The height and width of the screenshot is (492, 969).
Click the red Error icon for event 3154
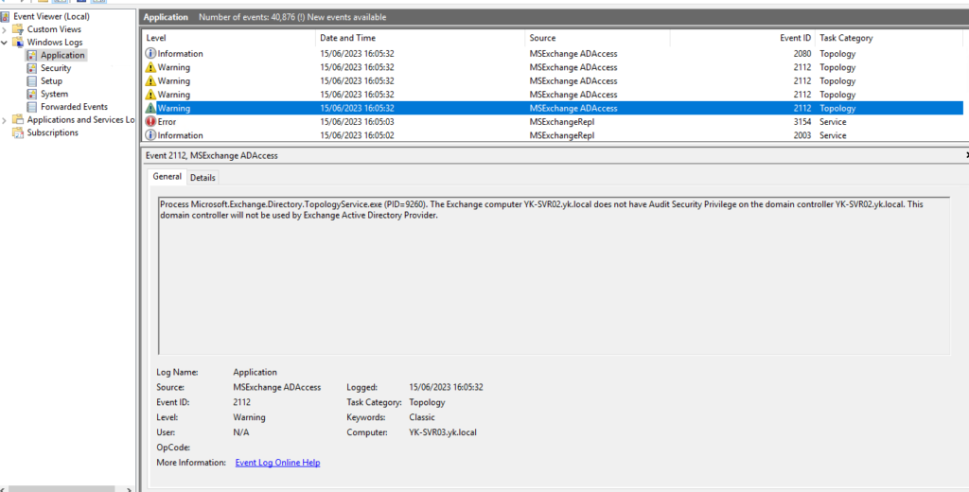150,122
